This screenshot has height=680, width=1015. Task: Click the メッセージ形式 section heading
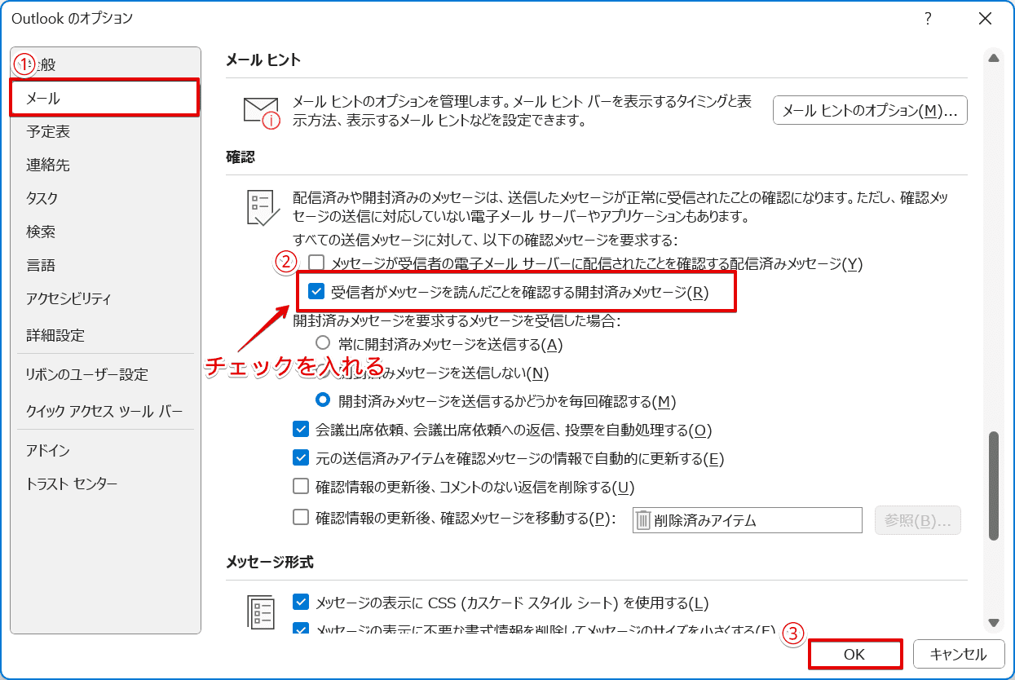(270, 562)
